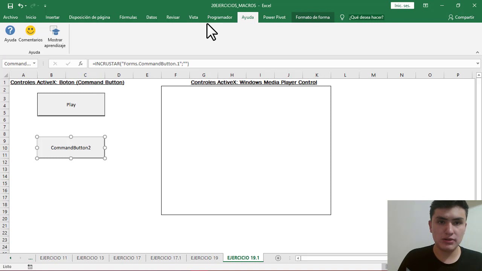Click the Mostrar aprendizaje icon
Screen dimensions: 482x271
55,30
